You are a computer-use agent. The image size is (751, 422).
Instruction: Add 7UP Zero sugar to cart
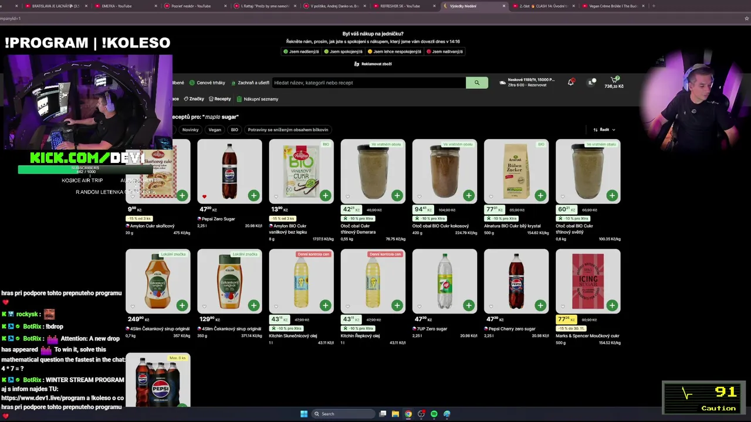tap(469, 305)
